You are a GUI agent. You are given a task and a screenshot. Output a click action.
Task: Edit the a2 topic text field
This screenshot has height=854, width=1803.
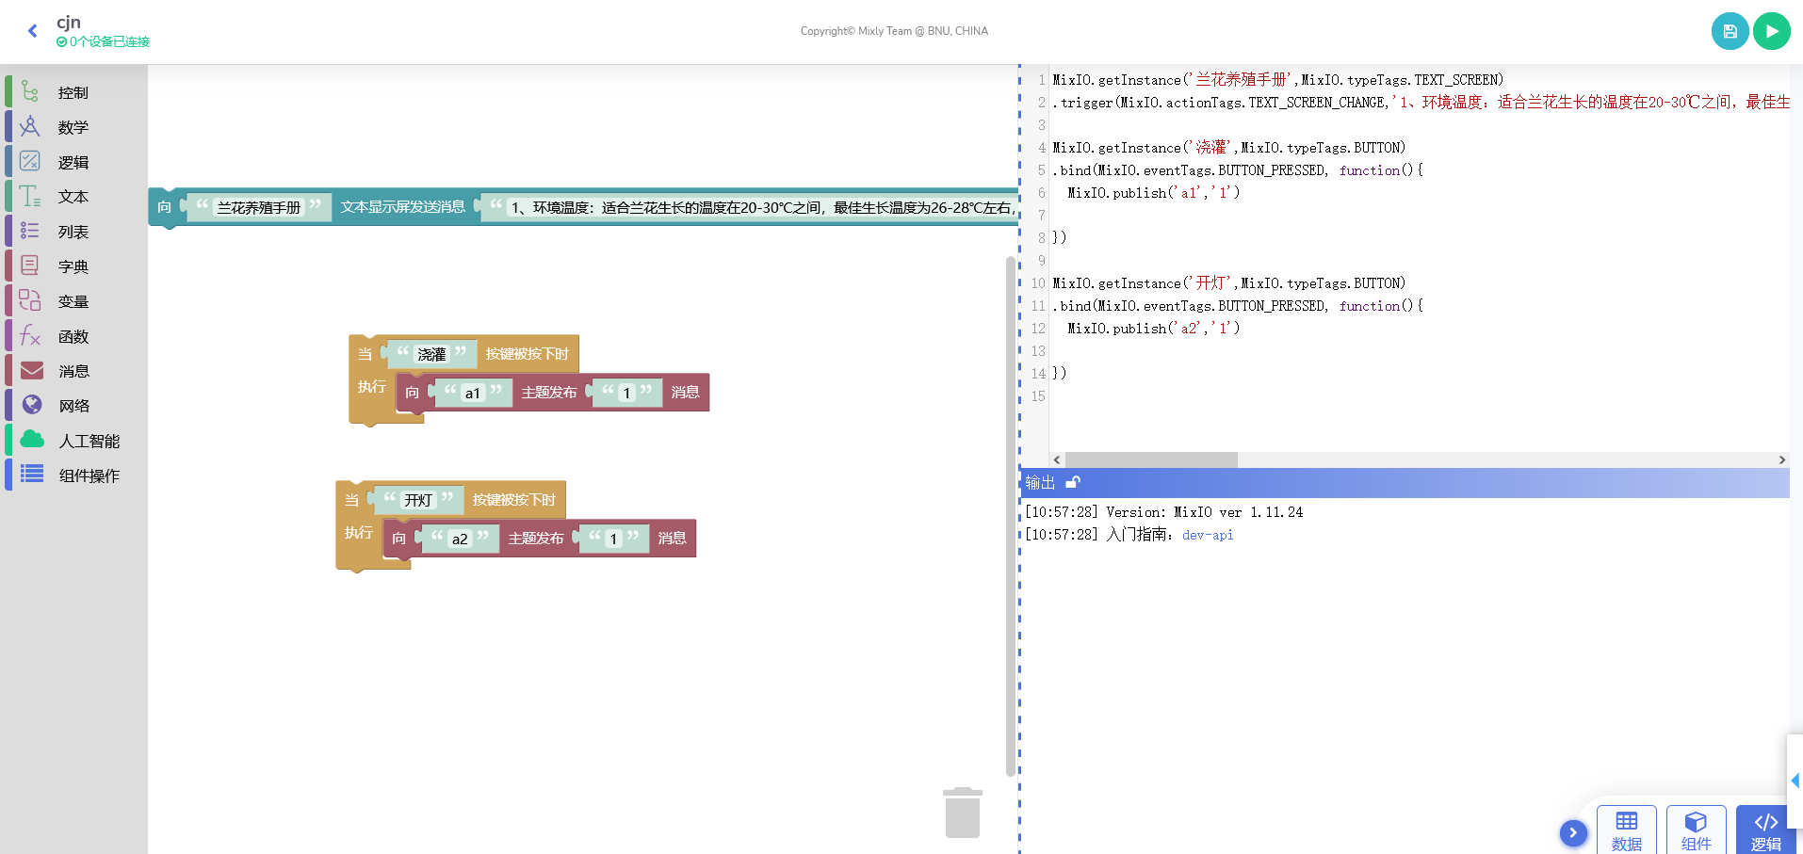pyautogui.click(x=460, y=539)
